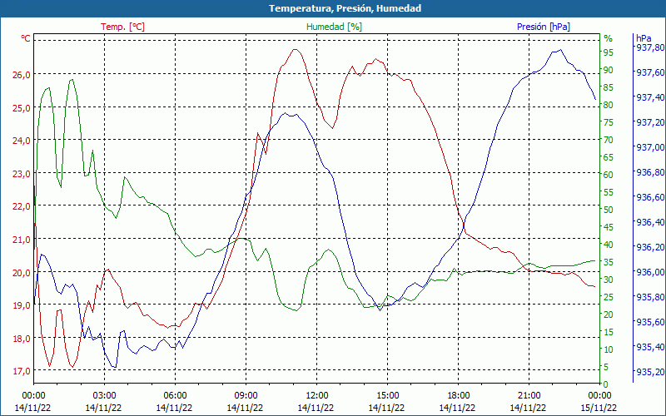Click pressure axis value '937,00'
This screenshot has width=666, height=416.
click(650, 147)
